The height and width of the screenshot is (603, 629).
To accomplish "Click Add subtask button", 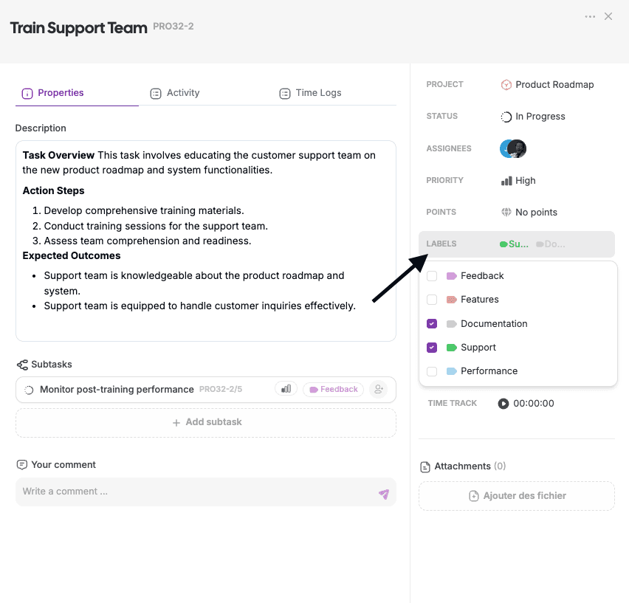I will point(206,423).
